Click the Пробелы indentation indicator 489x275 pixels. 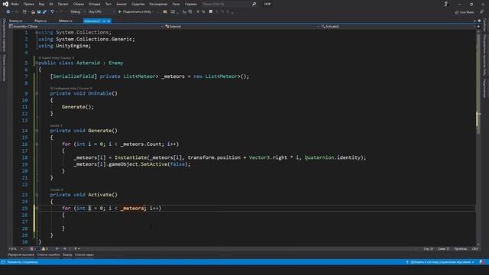460,249
